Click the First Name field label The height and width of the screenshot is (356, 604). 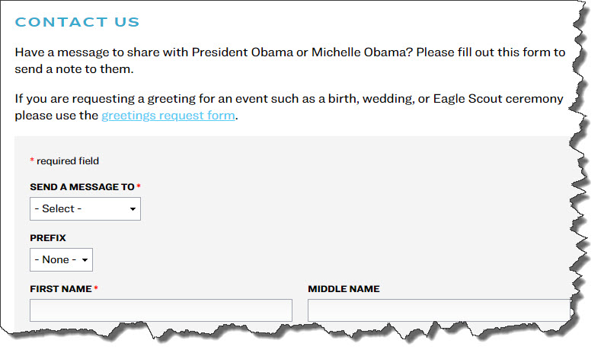[x=60, y=289]
